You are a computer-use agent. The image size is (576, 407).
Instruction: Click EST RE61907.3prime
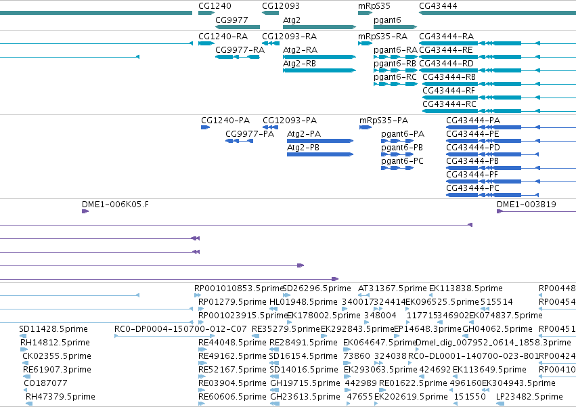tap(57, 370)
